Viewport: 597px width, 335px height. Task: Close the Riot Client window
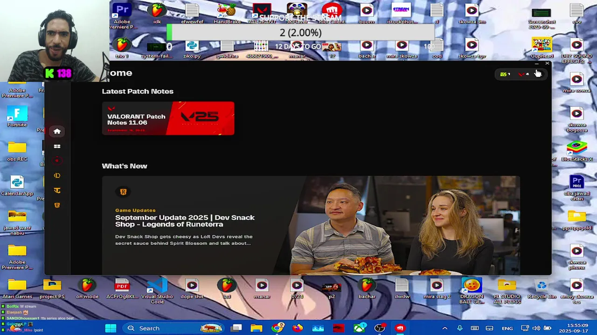coord(547,64)
